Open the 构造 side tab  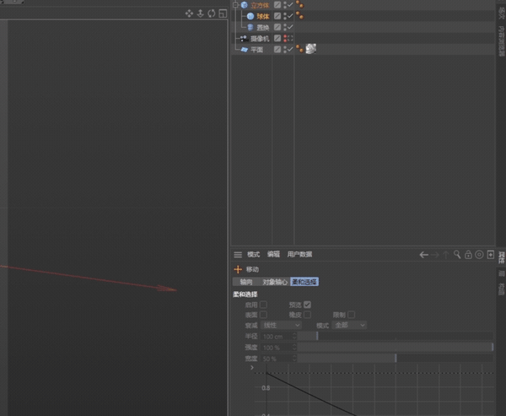click(x=501, y=289)
